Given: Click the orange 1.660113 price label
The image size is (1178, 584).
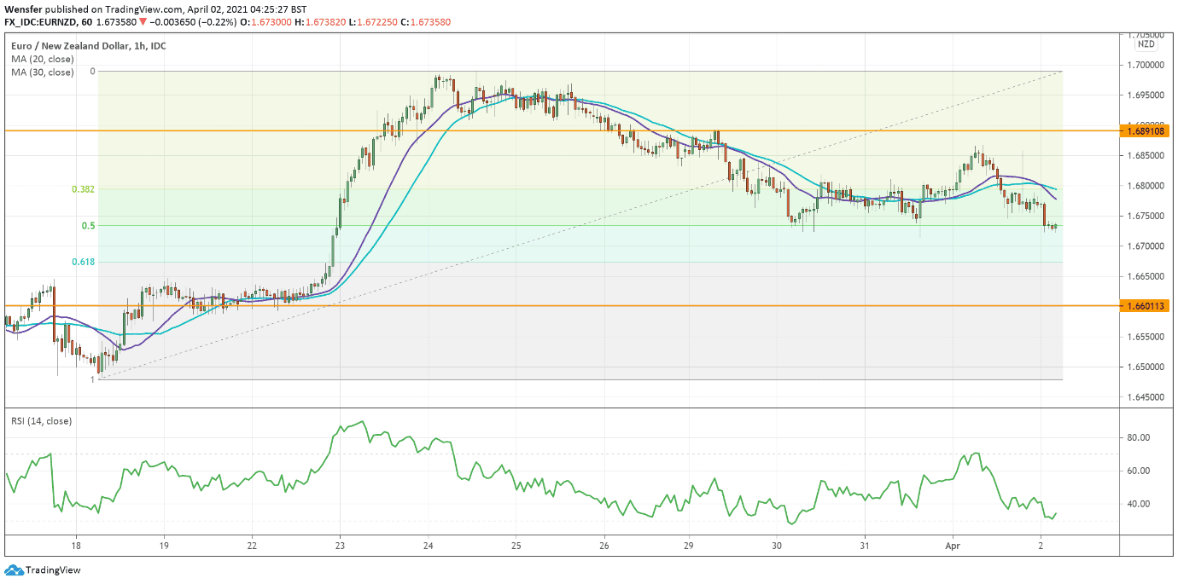Looking at the screenshot, I should pos(1146,305).
